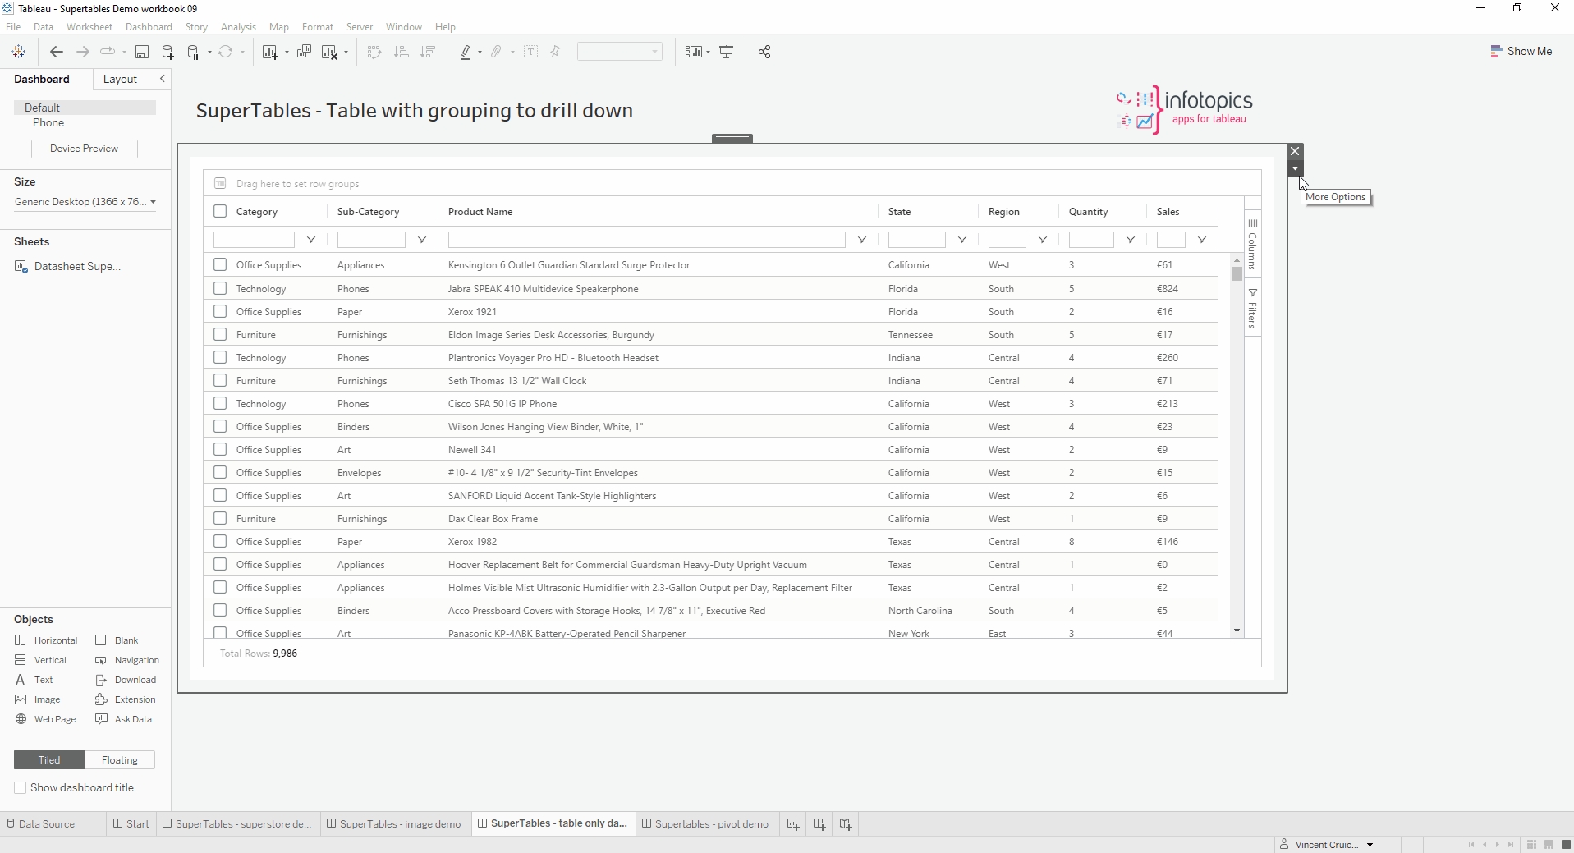
Task: Click the Device Preview button
Action: (x=84, y=149)
